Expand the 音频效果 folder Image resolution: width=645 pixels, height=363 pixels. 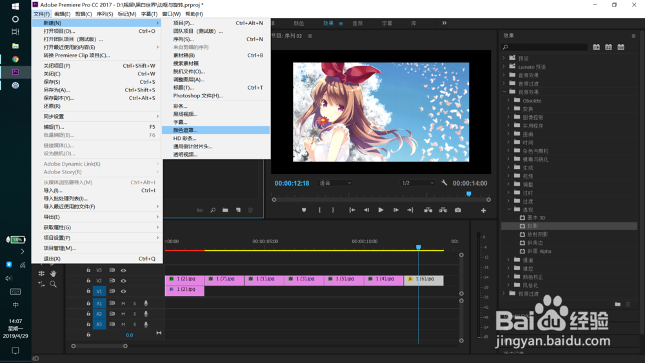[504, 75]
